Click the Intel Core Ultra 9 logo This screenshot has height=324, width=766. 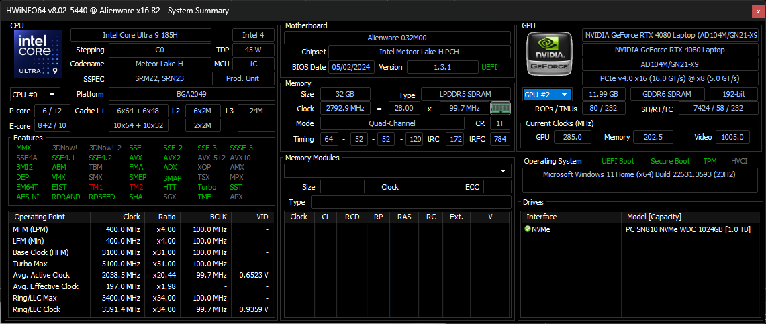click(38, 53)
